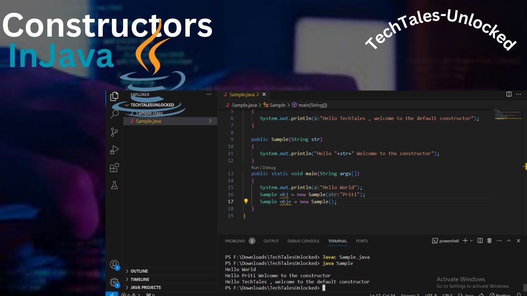Open Explorer panel more actions ellipsis
Screen dimensions: 527x296
pos(209,95)
